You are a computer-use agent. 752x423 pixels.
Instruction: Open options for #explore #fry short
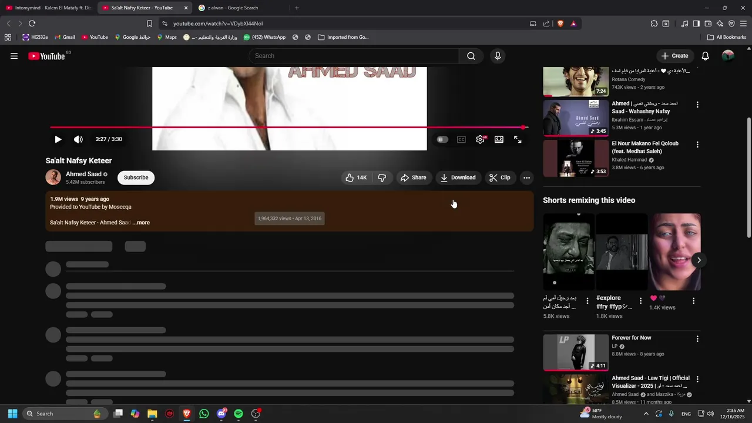[x=640, y=301]
